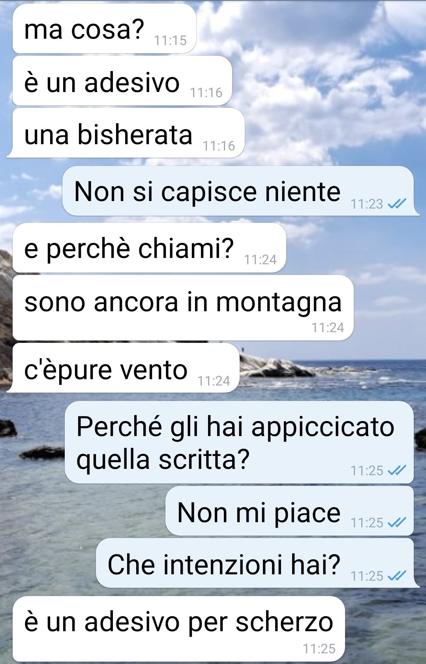Select the 'Che intenzioni hai?' message
Image resolution: width=426 pixels, height=664 pixels.
258,563
